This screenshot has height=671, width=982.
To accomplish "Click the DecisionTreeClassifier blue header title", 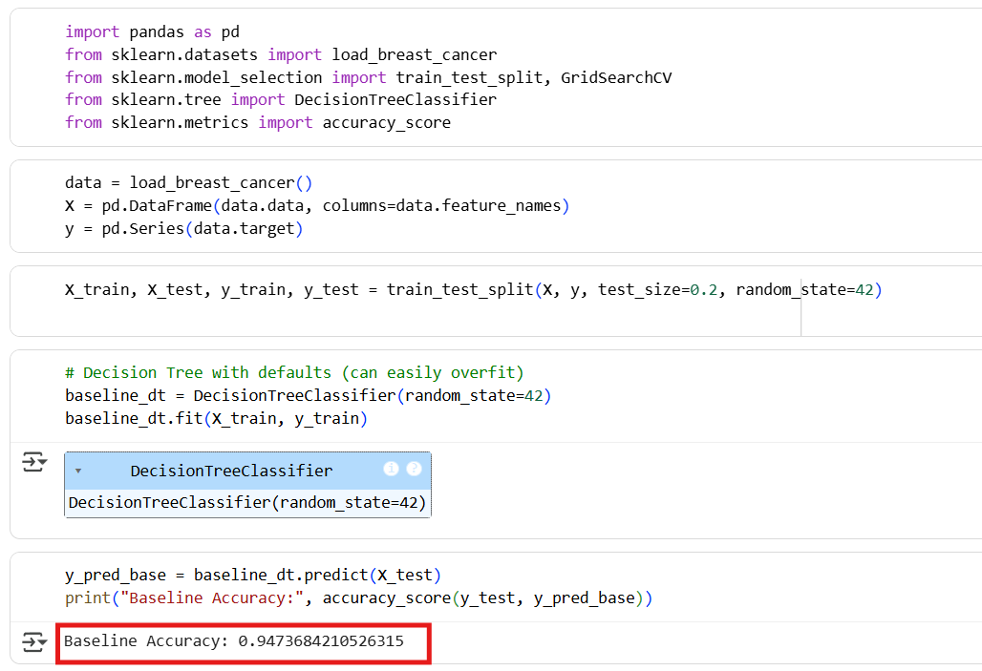I will (x=231, y=471).
